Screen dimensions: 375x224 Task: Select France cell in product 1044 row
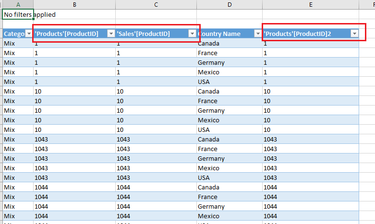tap(230, 197)
